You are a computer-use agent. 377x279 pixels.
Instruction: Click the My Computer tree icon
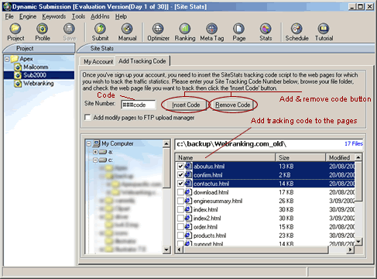pos(97,143)
